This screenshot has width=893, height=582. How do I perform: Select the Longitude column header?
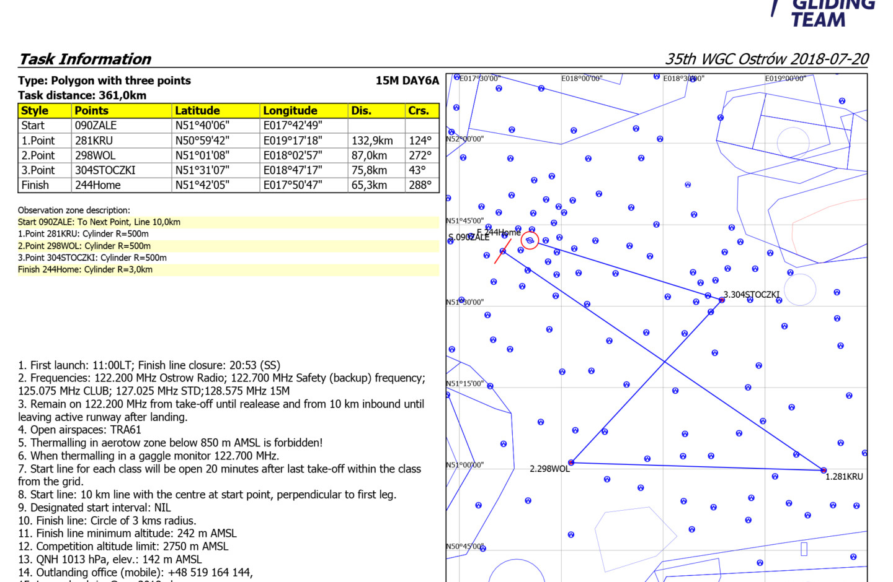coord(290,111)
